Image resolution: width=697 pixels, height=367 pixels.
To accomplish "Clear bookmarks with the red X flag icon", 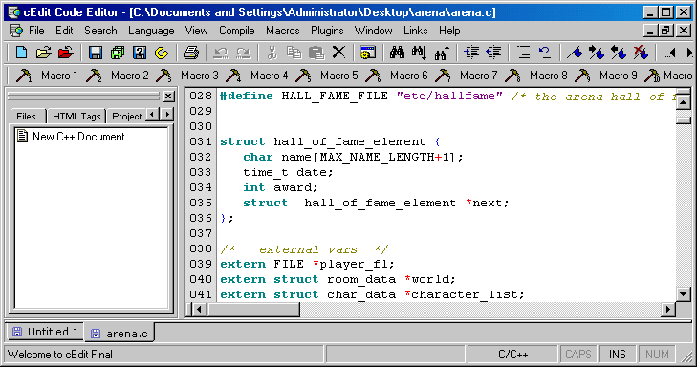I will click(x=641, y=53).
